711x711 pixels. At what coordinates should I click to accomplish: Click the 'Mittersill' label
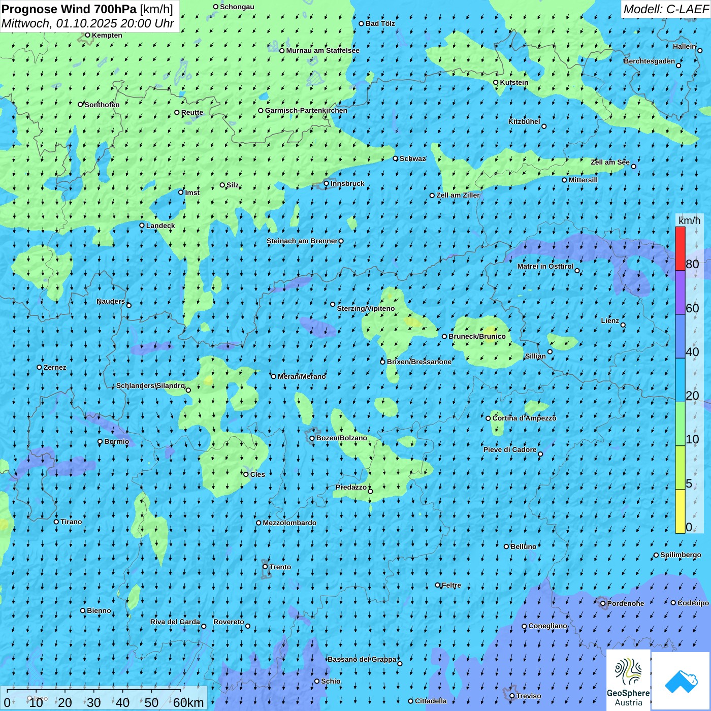[x=583, y=180]
